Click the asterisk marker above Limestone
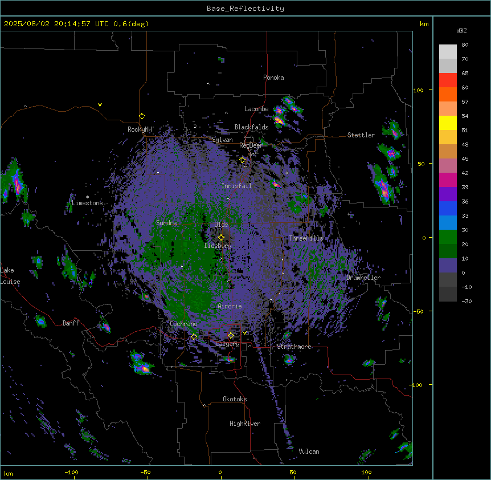Screen dimensions: 491x480 tap(87, 197)
